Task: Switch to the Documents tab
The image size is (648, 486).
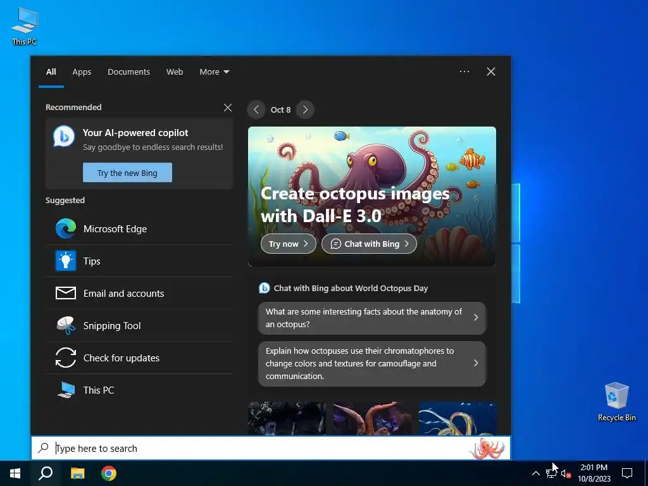Action: (128, 72)
